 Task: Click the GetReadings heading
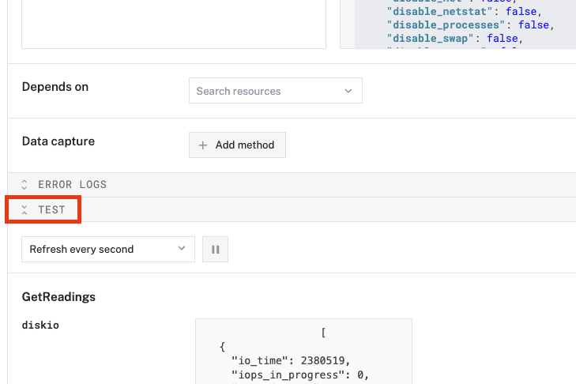58,297
